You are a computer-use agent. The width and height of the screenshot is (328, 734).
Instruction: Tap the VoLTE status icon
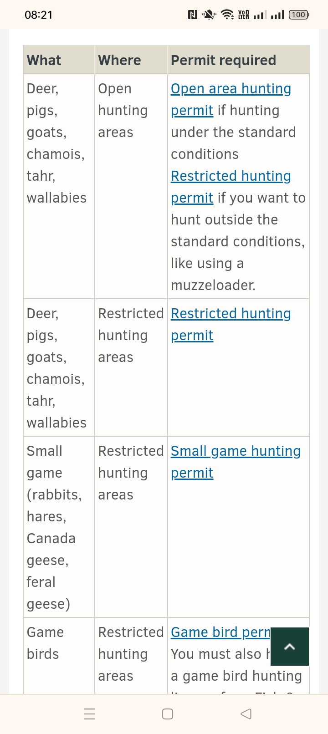(x=244, y=15)
